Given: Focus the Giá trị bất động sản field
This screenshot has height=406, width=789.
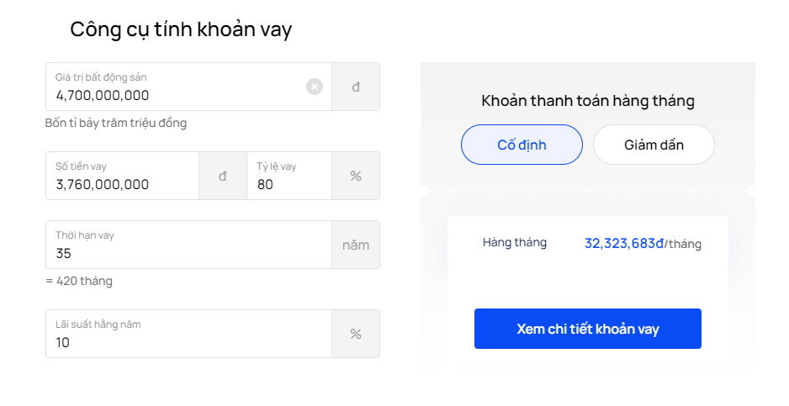Looking at the screenshot, I should 188,87.
